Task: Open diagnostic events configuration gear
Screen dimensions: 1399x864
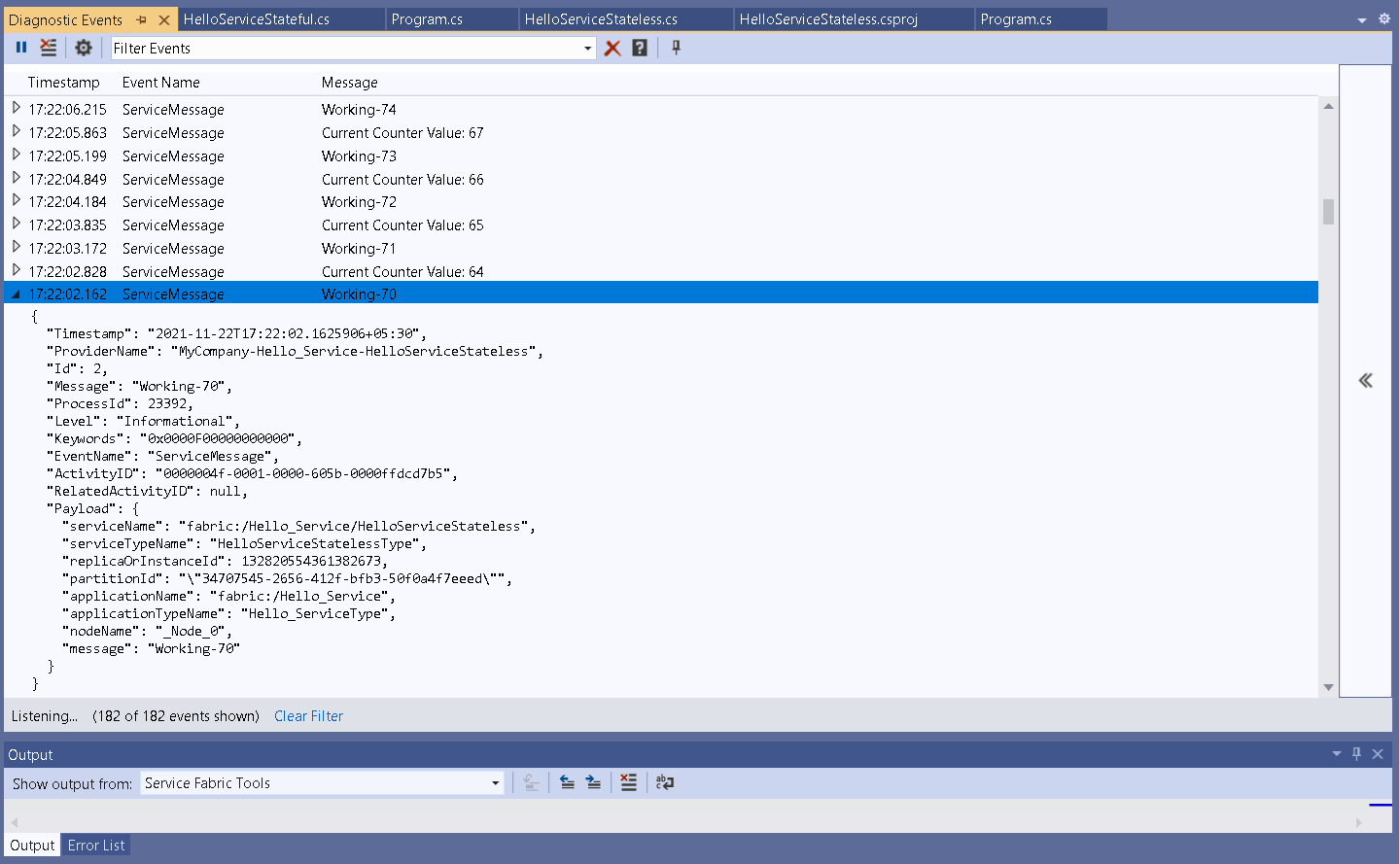Action: [83, 47]
